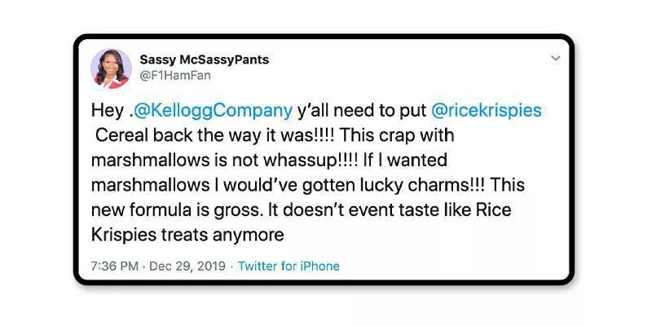Open the tweet options chevron menu
652x326 pixels.
point(556,59)
